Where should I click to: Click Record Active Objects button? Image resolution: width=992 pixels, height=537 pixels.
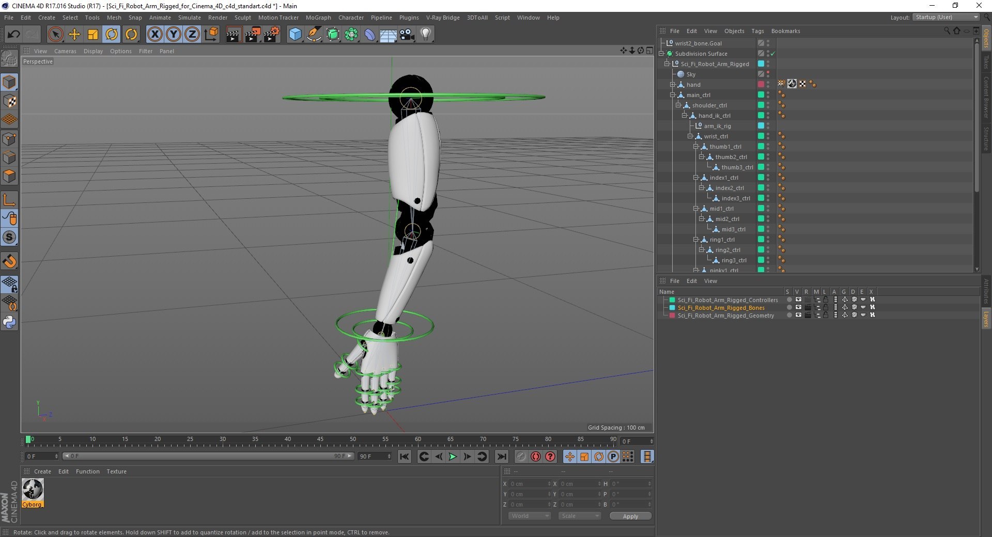tap(521, 456)
